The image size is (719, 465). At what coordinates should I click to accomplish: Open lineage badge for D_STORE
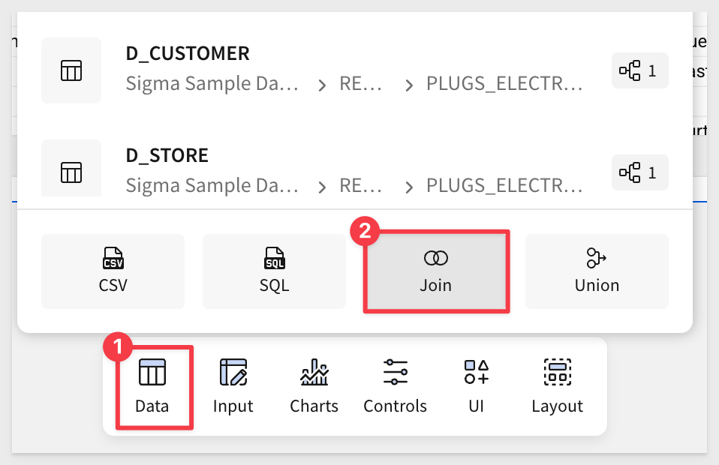coord(639,172)
